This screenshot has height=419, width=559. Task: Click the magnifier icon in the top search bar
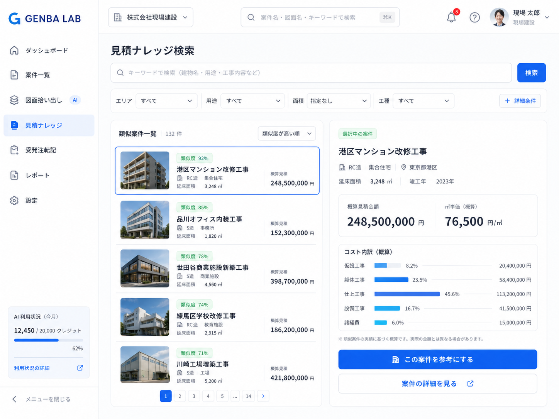251,17
